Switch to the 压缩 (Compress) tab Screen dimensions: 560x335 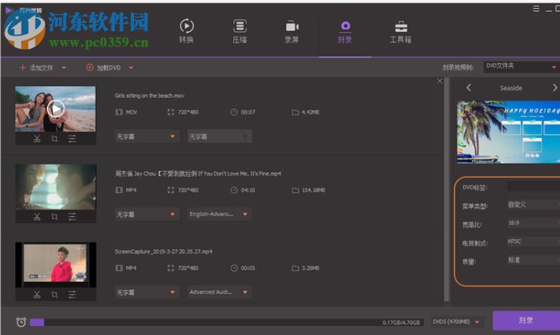coord(240,31)
